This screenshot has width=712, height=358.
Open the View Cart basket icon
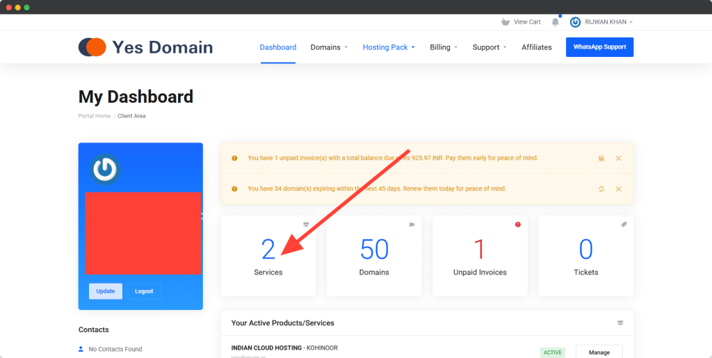tap(505, 22)
